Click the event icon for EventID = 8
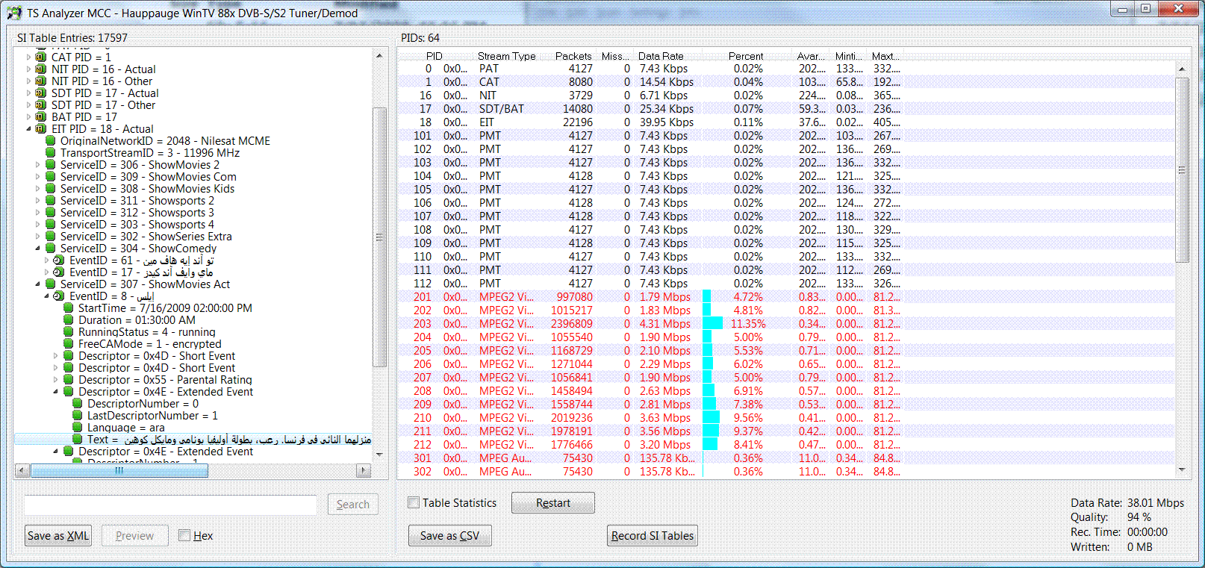The height and width of the screenshot is (568, 1205). 59,296
